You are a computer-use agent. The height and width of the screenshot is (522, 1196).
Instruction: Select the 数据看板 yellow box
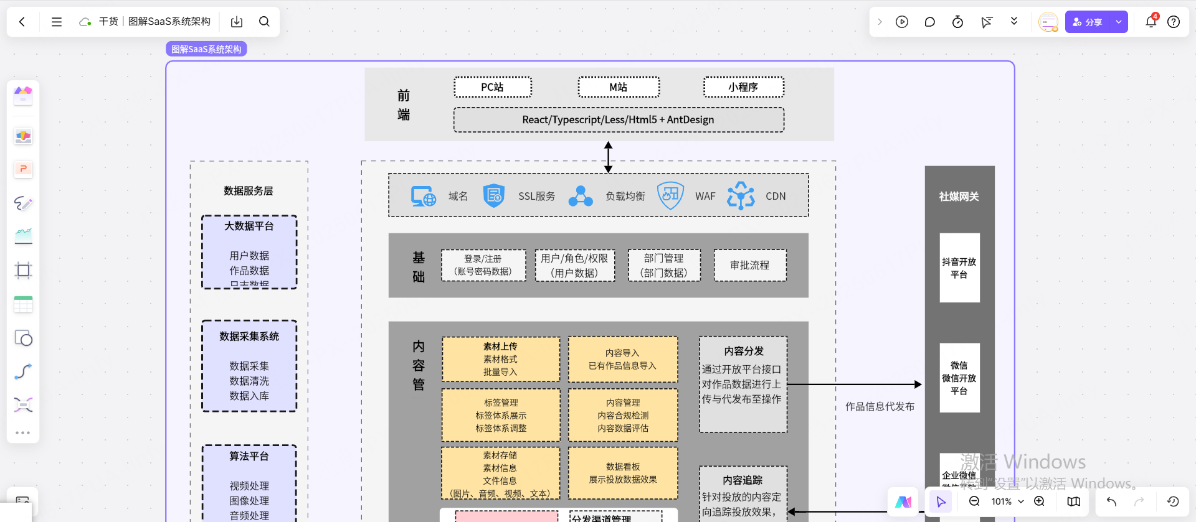coord(623,473)
